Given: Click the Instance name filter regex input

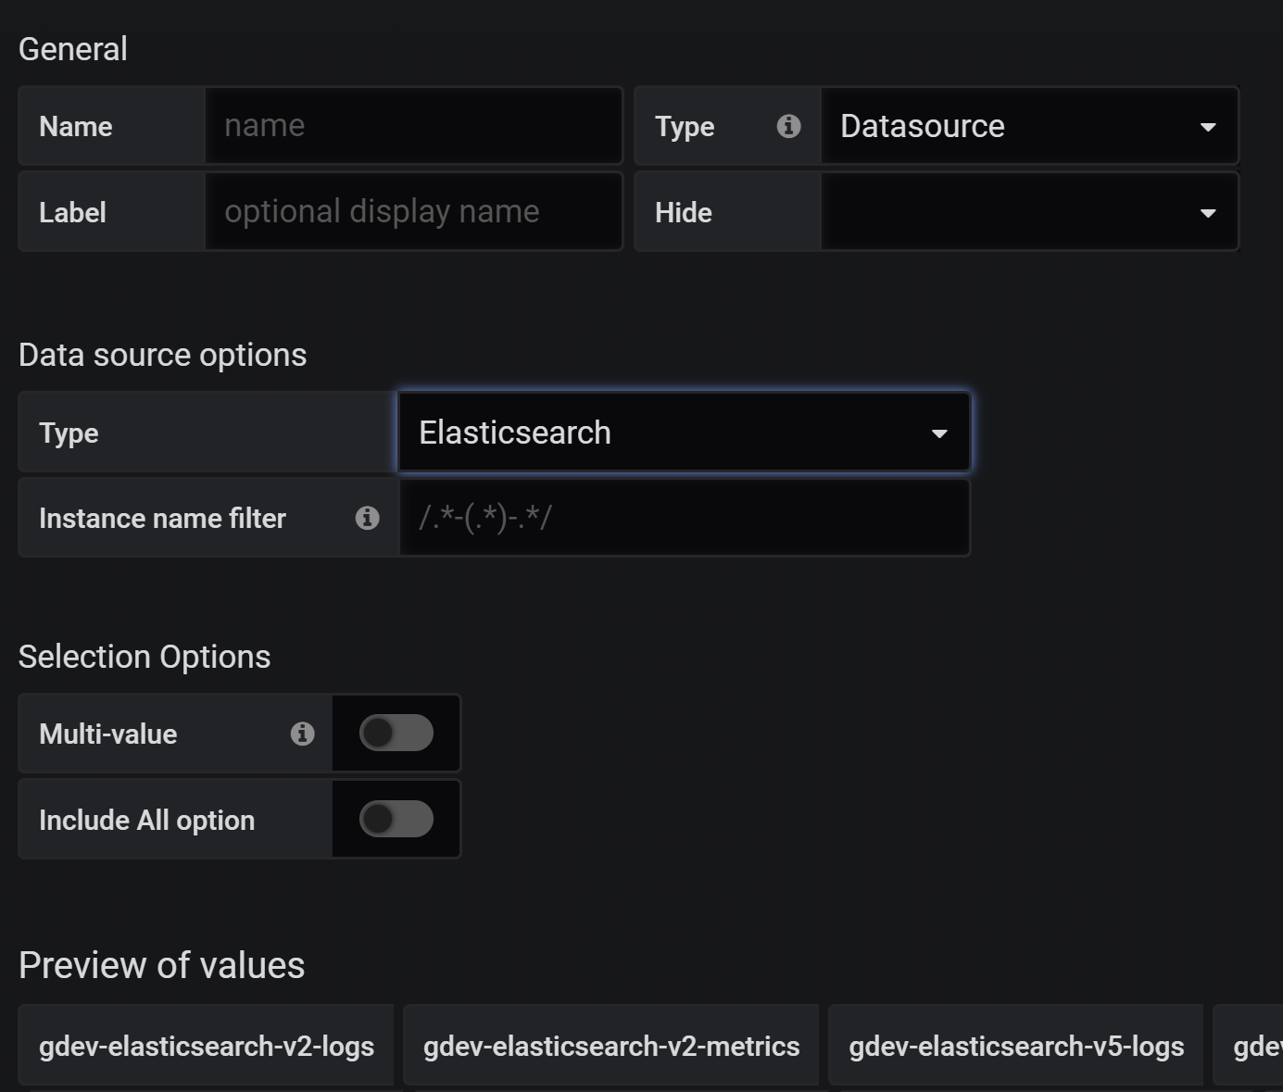Looking at the screenshot, I should click(x=684, y=517).
